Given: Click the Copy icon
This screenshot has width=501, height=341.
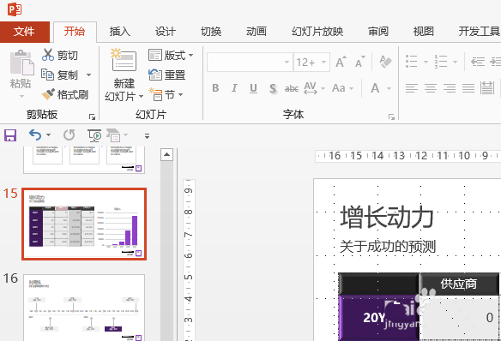Looking at the screenshot, I should [47, 75].
